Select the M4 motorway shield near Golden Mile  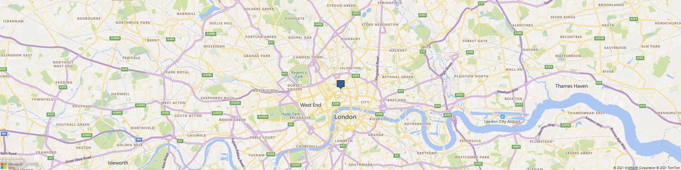point(139,140)
